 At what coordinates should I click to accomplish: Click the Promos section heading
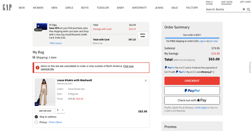click(x=170, y=127)
